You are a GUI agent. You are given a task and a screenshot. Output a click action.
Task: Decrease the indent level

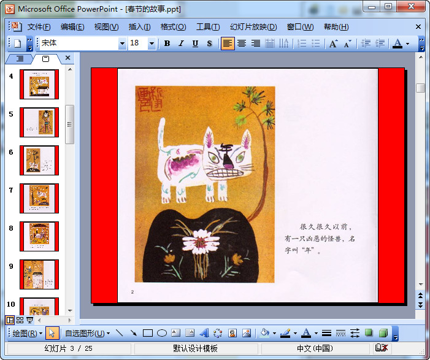[366, 44]
